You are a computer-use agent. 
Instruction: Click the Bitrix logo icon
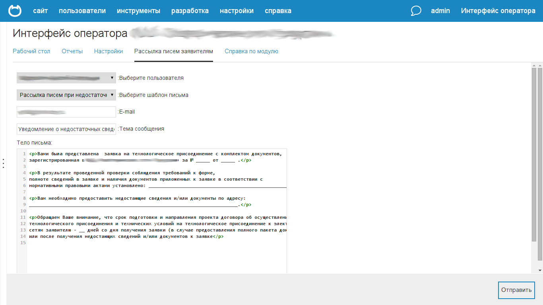[x=15, y=11]
